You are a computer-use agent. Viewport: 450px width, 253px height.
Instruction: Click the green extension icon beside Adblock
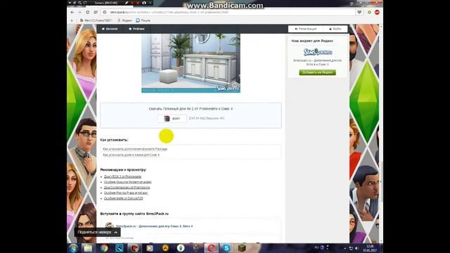pyautogui.click(x=369, y=13)
